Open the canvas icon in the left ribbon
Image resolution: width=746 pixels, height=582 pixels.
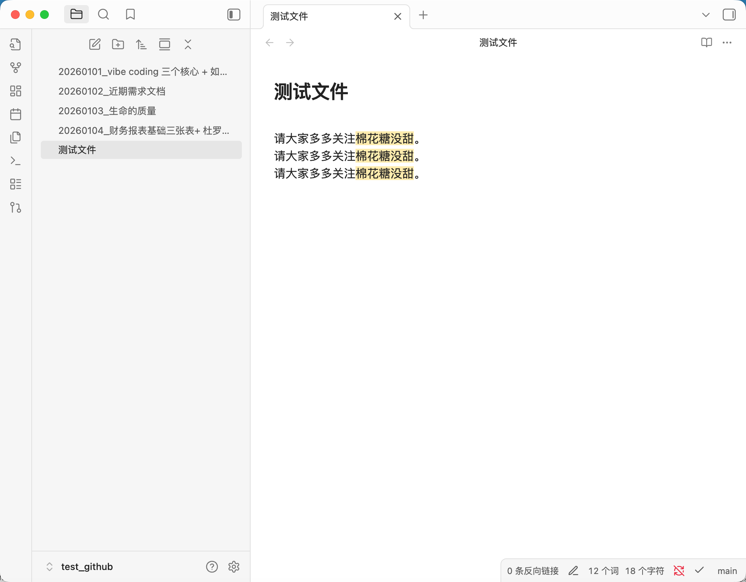point(16,91)
